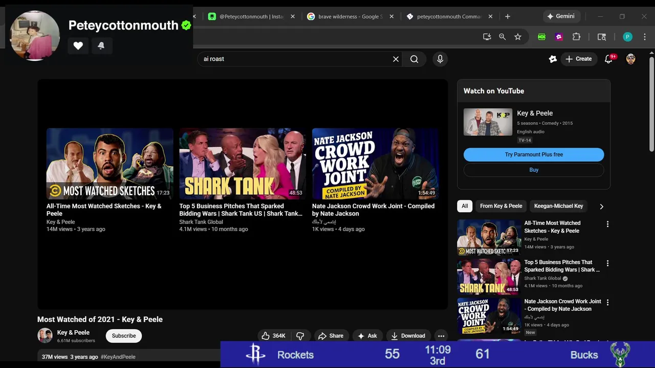655x368 pixels.
Task: Click the tab search icon in the toolbar
Action: pyautogui.click(x=602, y=37)
